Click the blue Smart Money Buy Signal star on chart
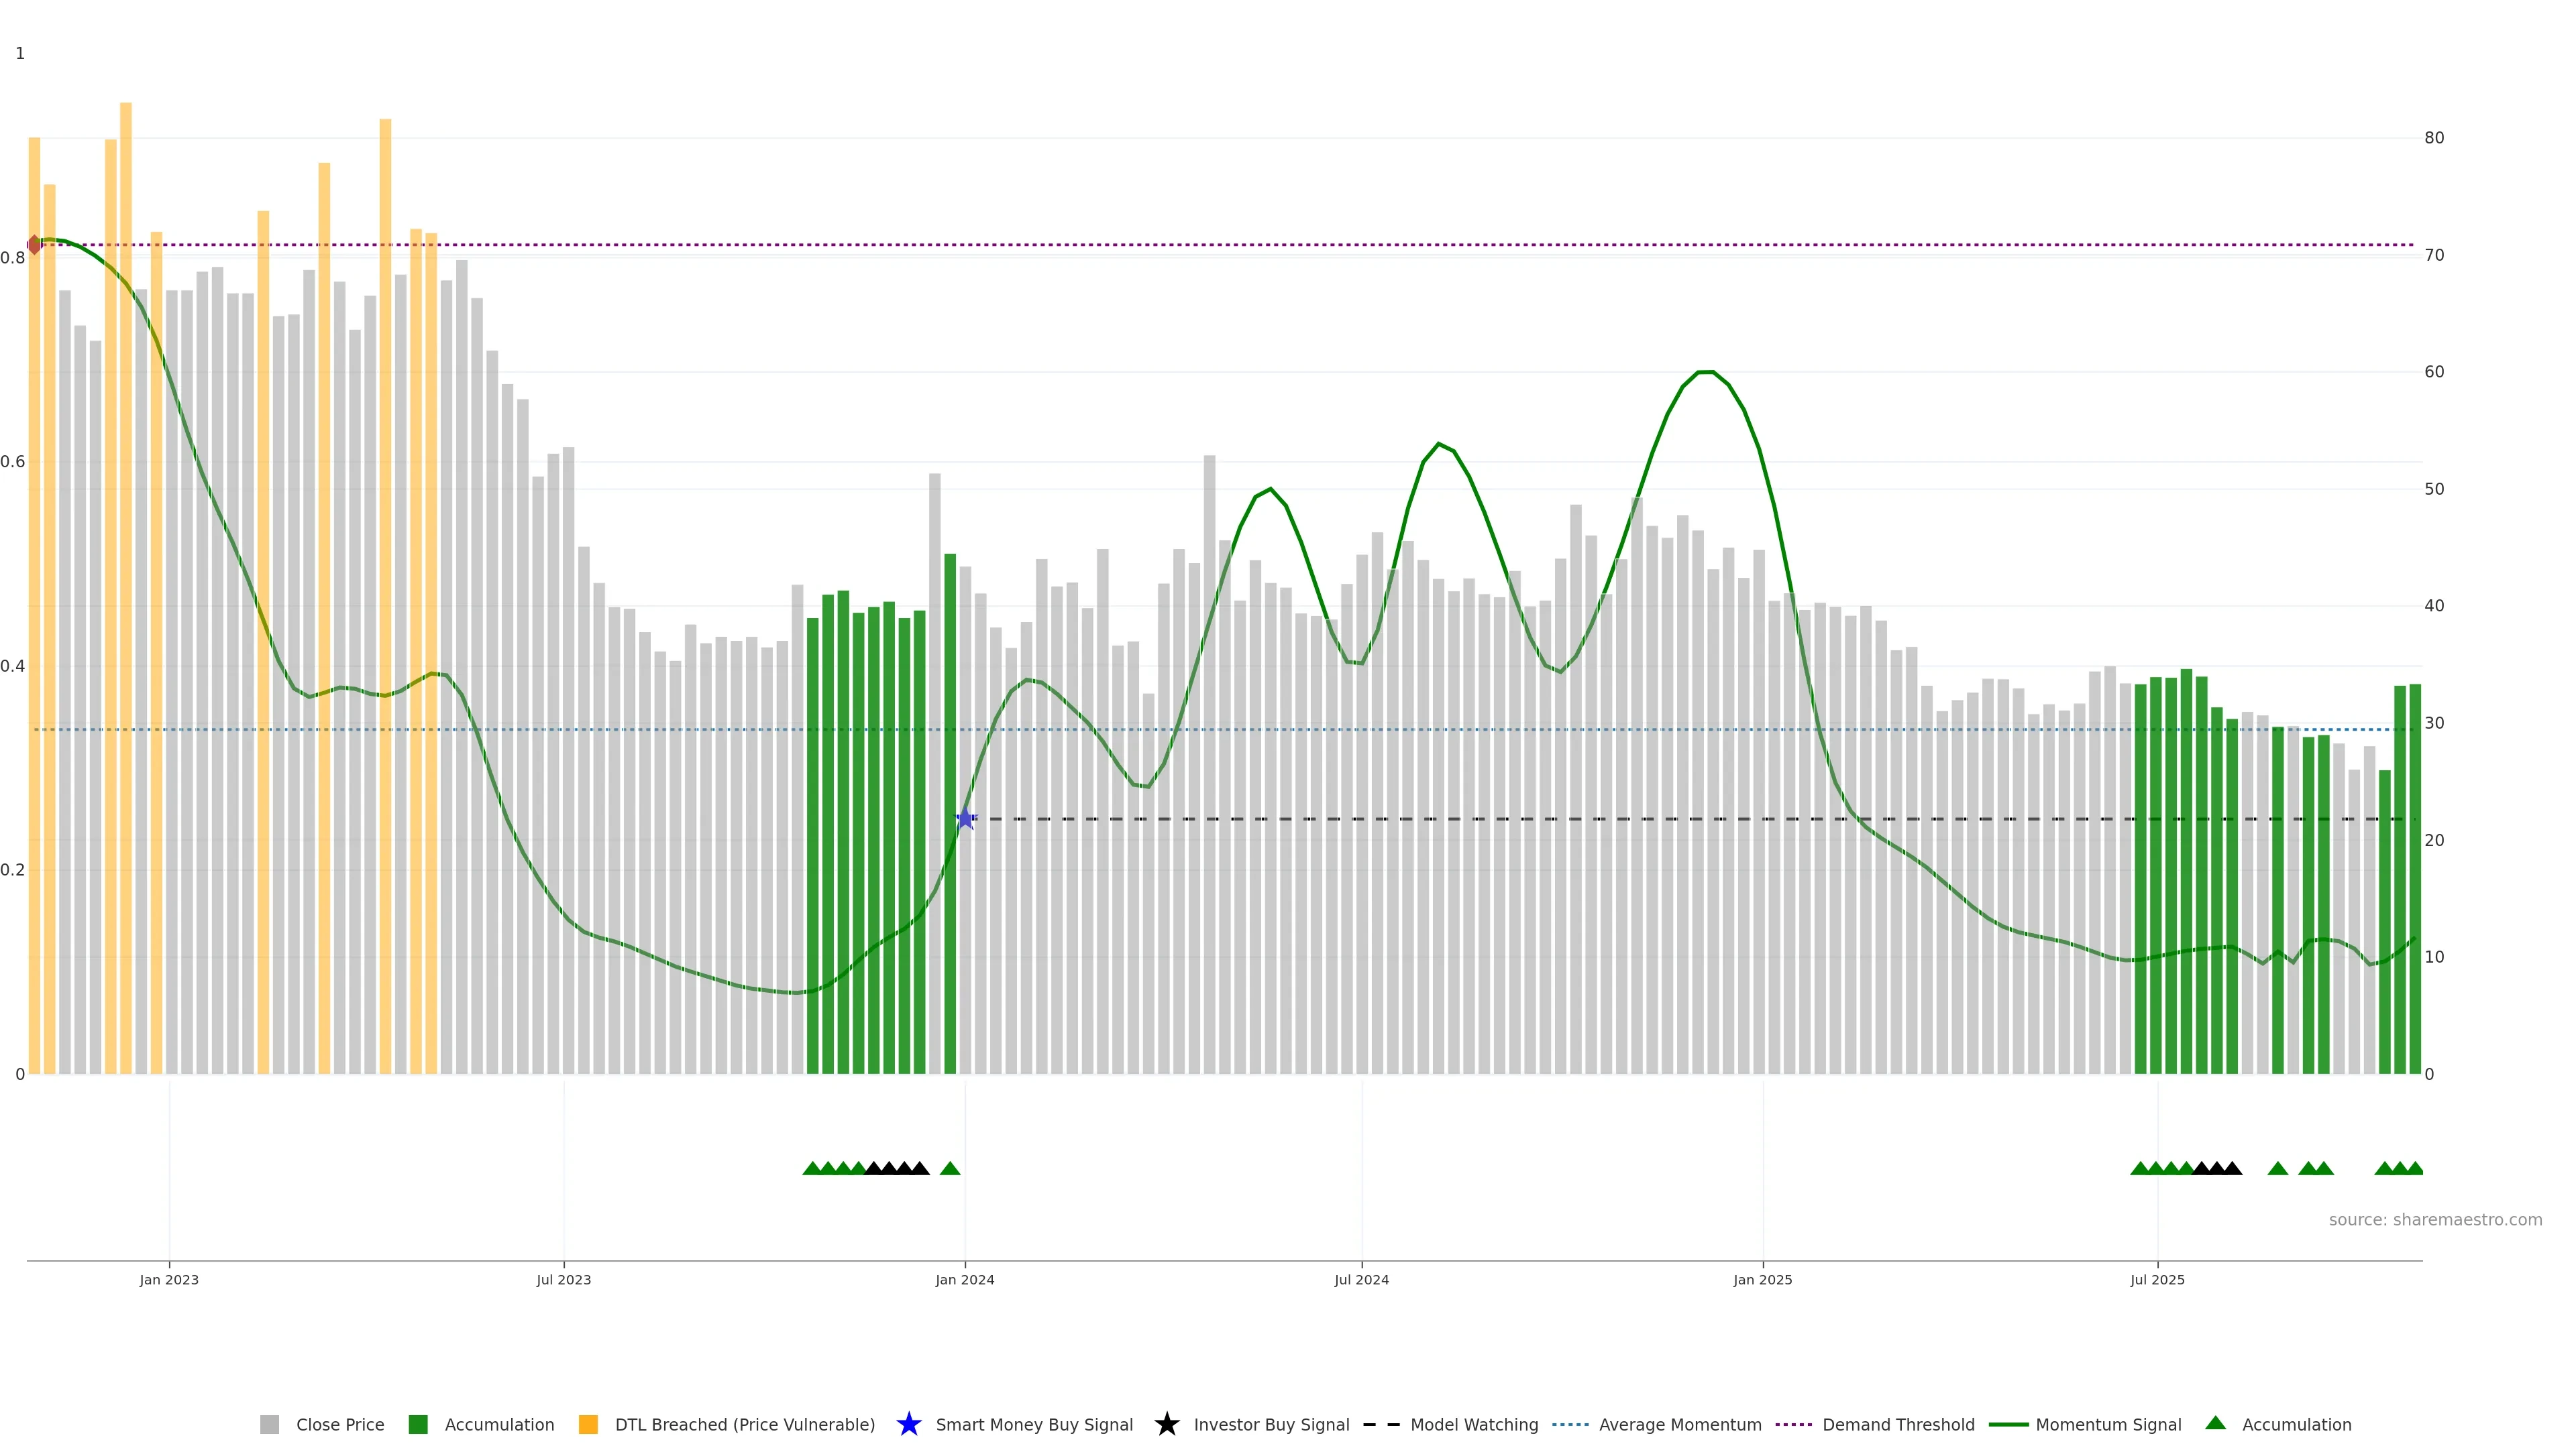Image resolution: width=2576 pixels, height=1448 pixels. (965, 819)
